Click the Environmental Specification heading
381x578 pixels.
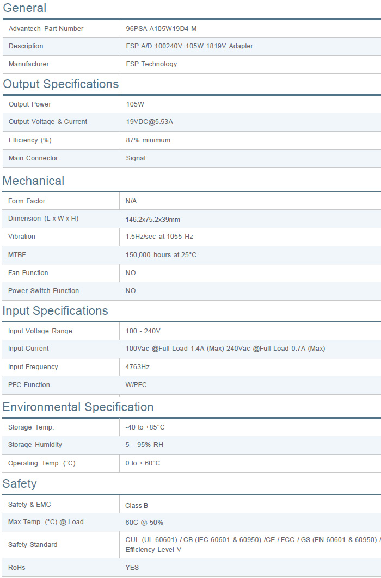tap(78, 407)
